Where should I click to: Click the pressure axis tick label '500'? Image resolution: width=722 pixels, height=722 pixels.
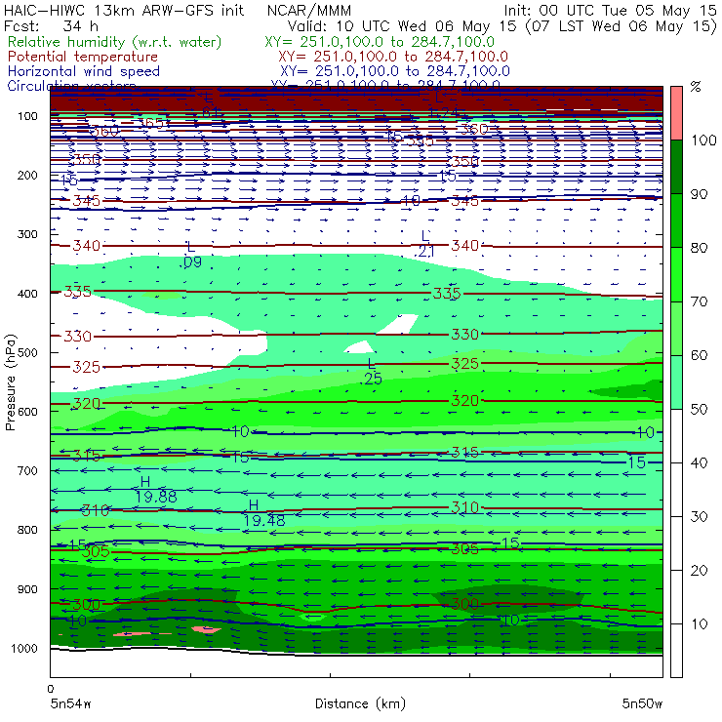[x=27, y=352]
